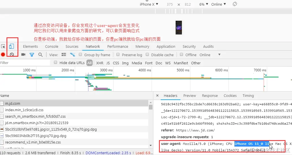
Task: Open network search magnifier icon
Action: (40, 55)
